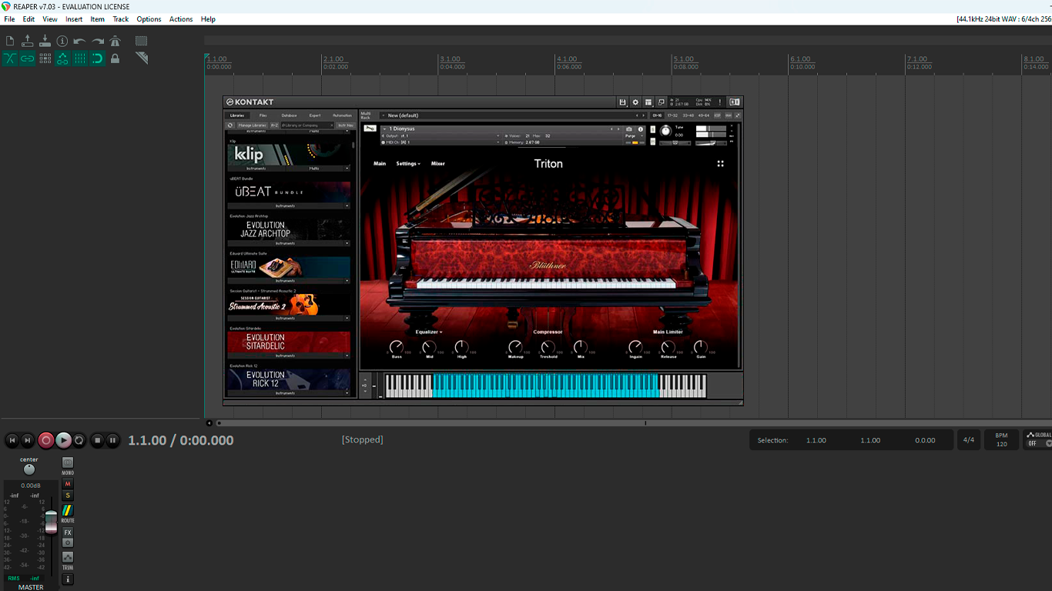The width and height of the screenshot is (1052, 591).
Task: Toggle master FX bypass power icon
Action: 68,543
